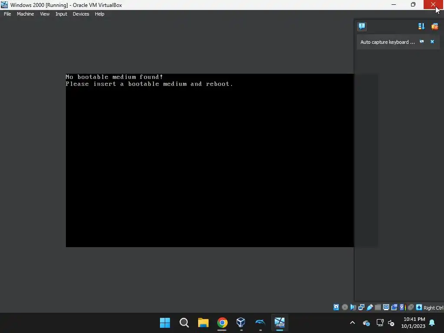The image size is (444, 333).
Task: Click the network tray icon
Action: click(380, 323)
